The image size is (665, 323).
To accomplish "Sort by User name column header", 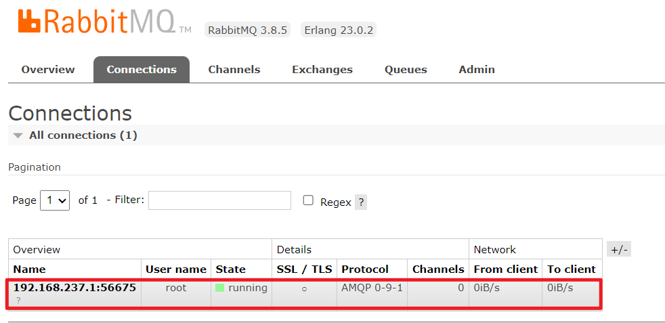I will tap(176, 270).
